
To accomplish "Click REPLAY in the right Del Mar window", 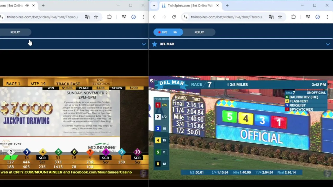I will pyautogui.click(x=199, y=32).
